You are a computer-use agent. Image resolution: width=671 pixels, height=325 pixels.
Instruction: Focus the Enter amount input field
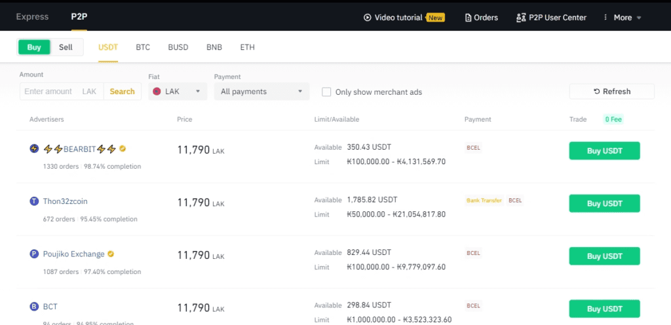pyautogui.click(x=62, y=92)
